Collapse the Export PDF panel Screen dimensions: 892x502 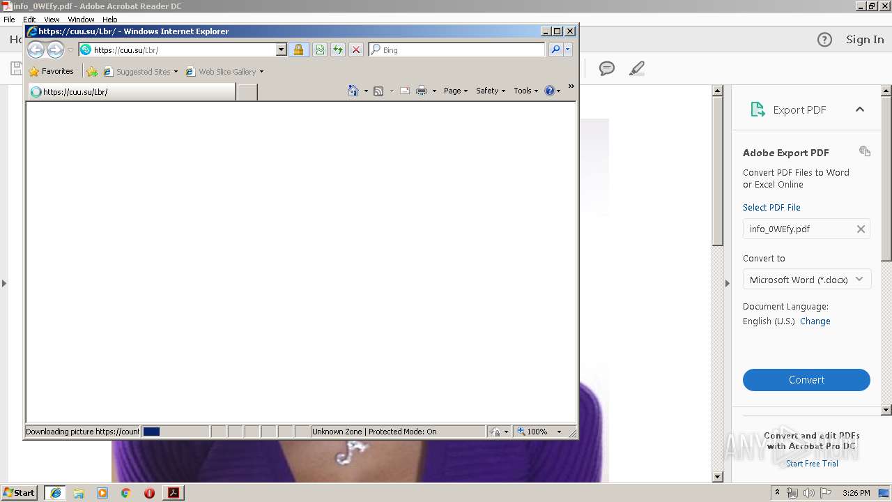tap(860, 109)
